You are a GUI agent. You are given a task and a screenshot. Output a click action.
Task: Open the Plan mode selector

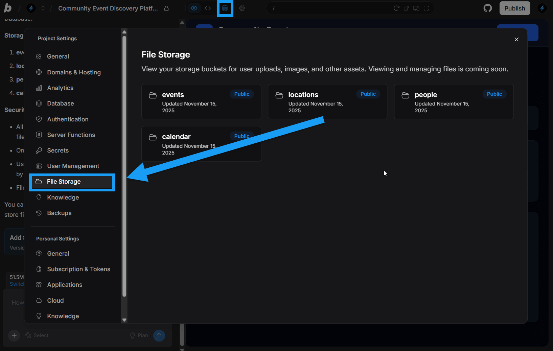point(139,335)
